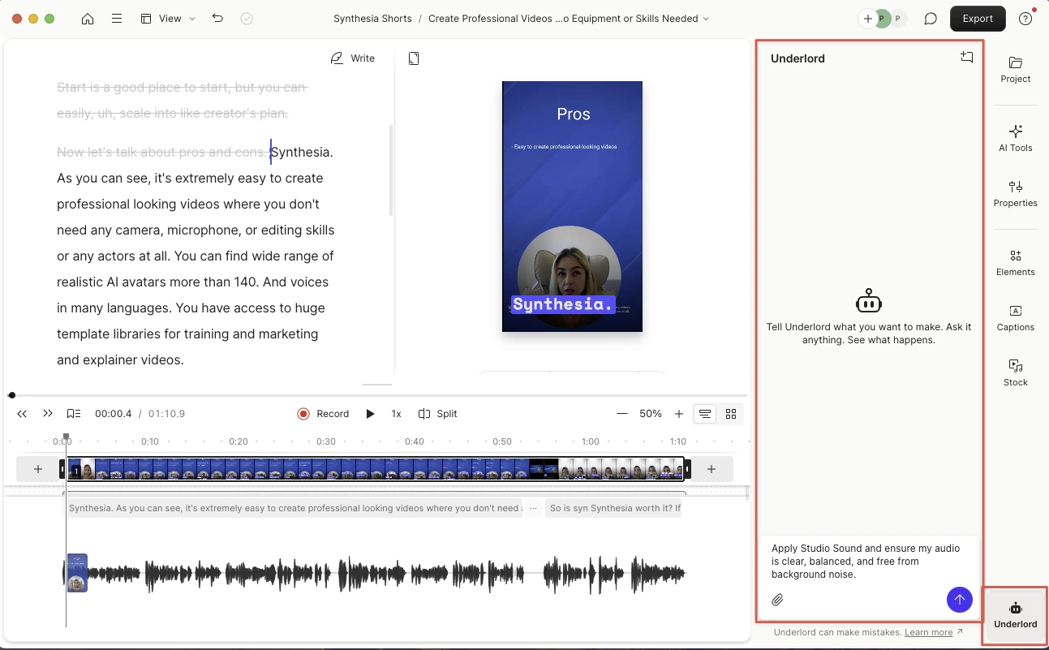Expand project title dropdown chevron
The width and height of the screenshot is (1049, 650).
(705, 19)
